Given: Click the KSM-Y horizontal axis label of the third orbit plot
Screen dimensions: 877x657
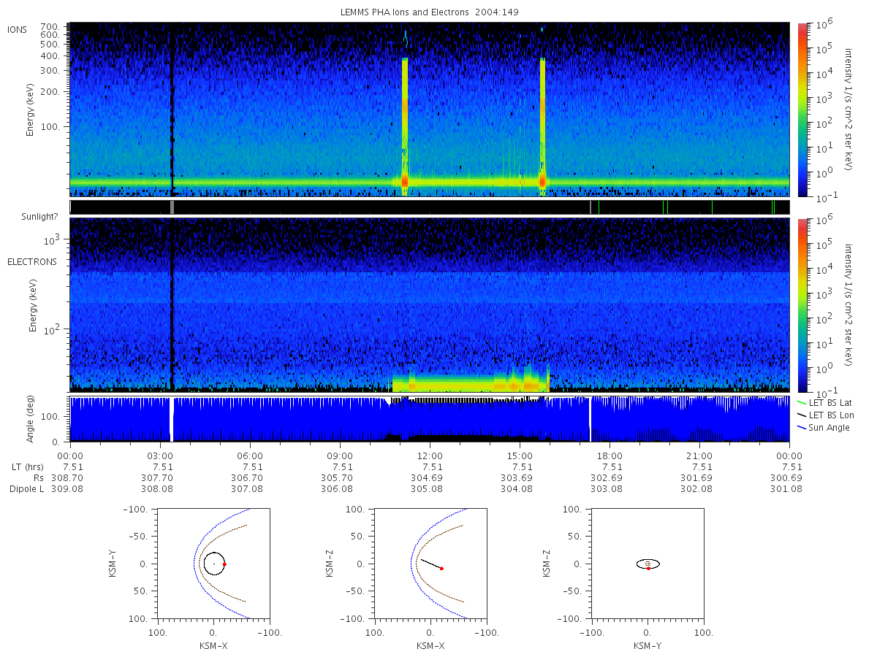Looking at the screenshot, I should coord(648,646).
